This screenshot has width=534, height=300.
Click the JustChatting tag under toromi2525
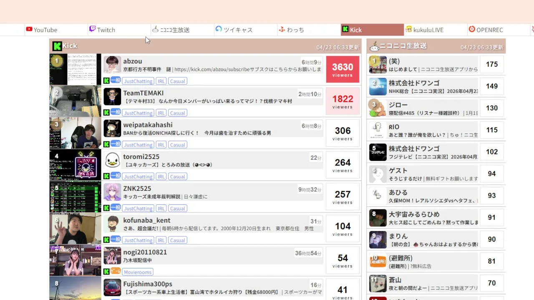pyautogui.click(x=138, y=177)
